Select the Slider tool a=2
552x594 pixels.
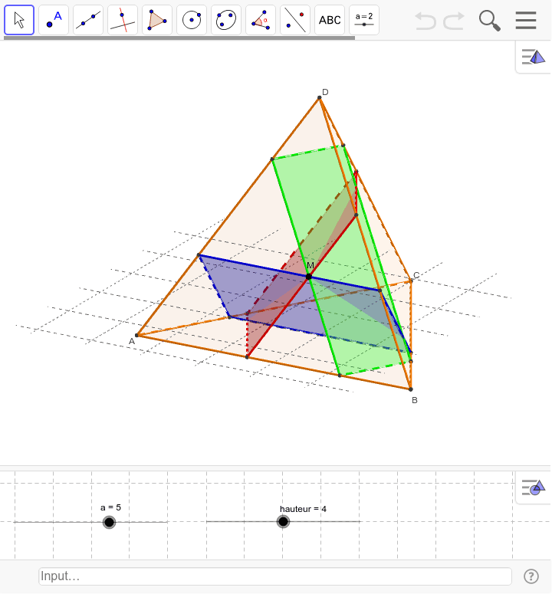[363, 20]
